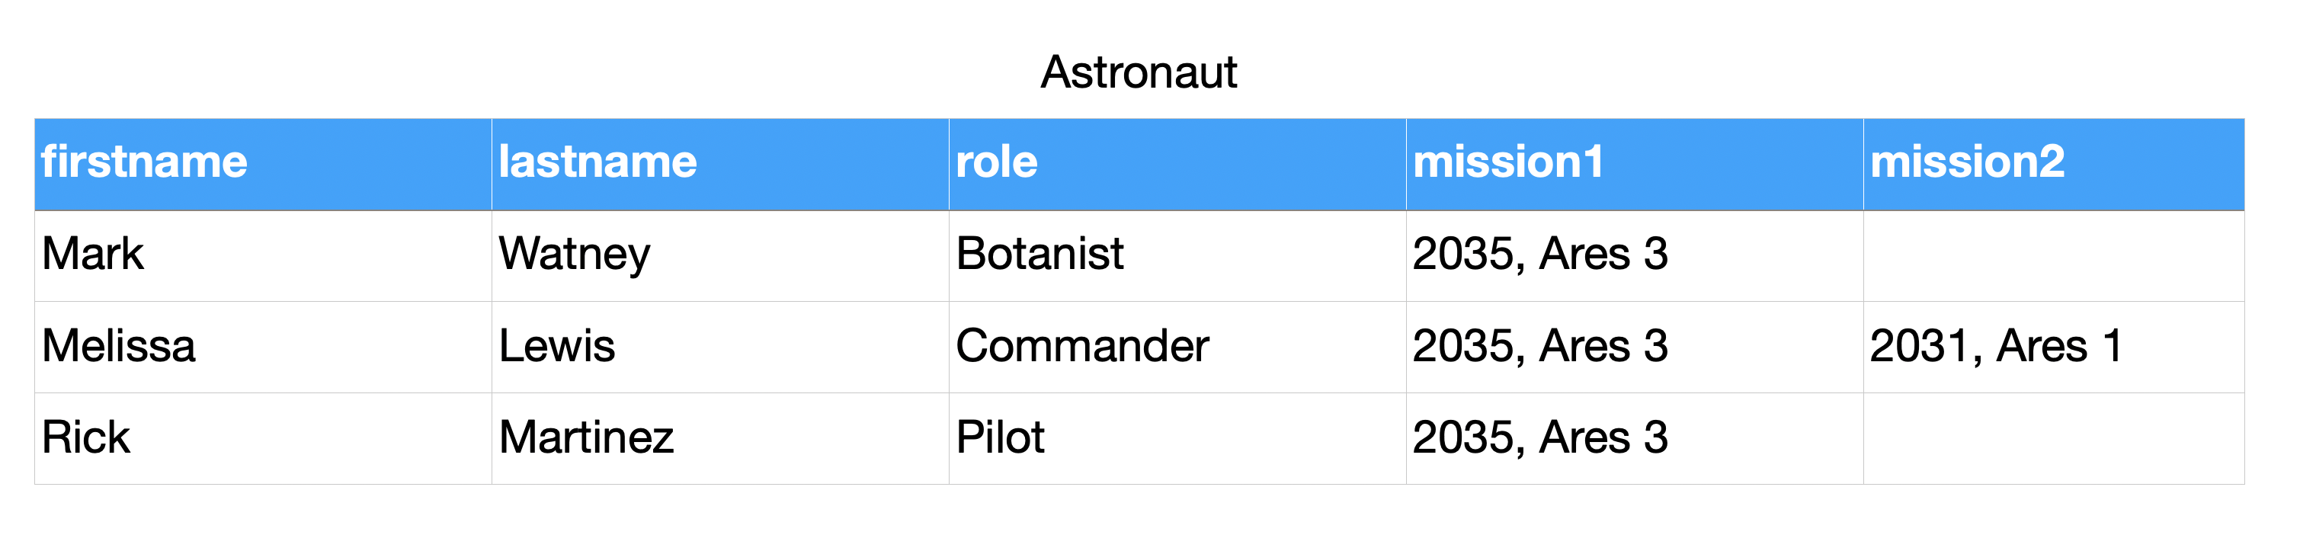The width and height of the screenshot is (2300, 535).
Task: Click the Astronaut table title
Action: pos(1139,72)
